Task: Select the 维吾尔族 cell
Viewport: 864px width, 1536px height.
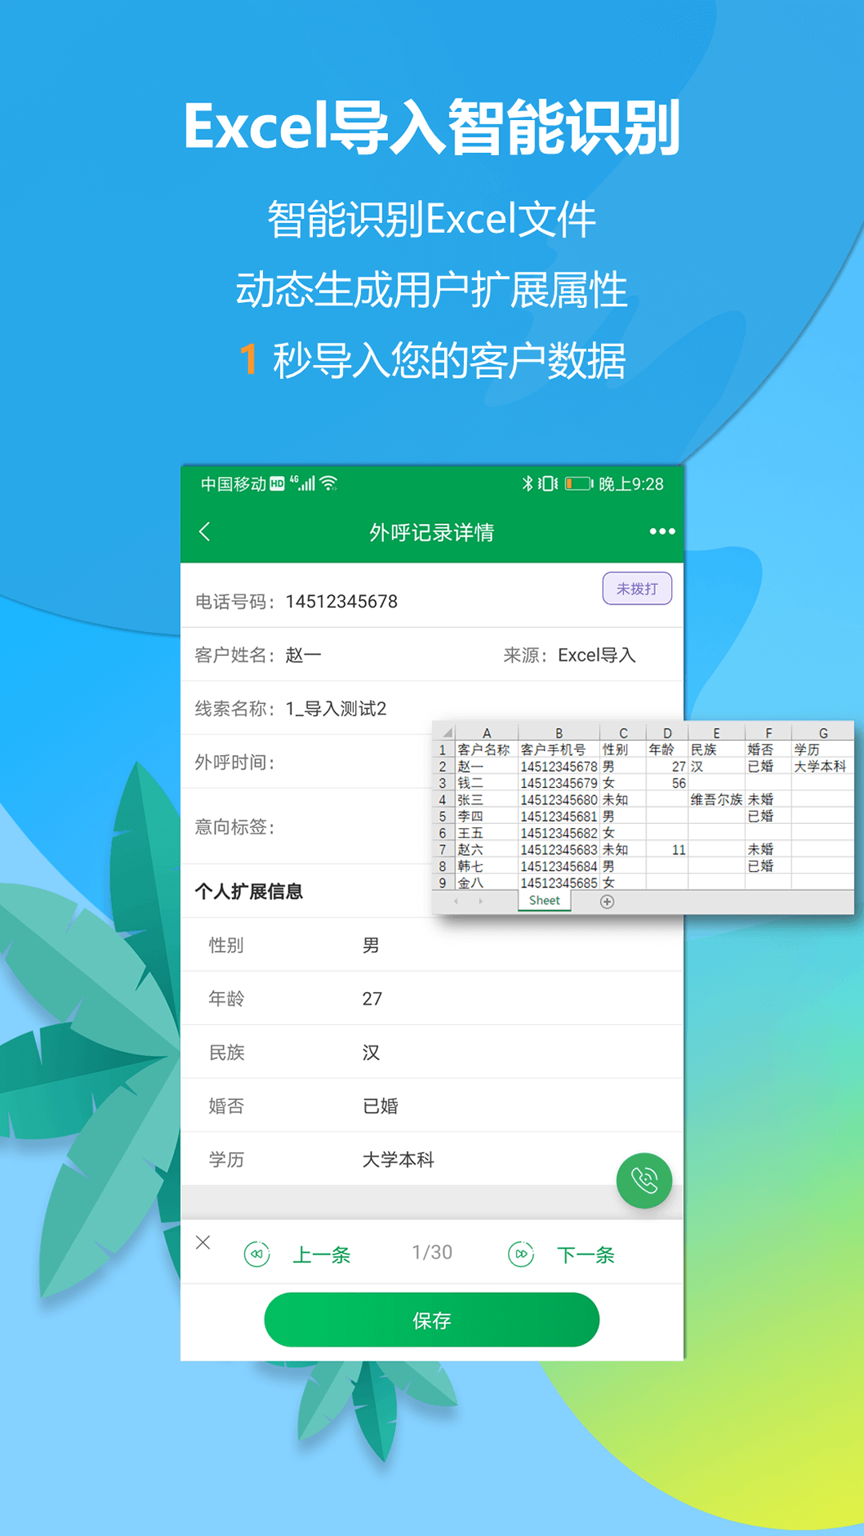Action: [x=717, y=799]
